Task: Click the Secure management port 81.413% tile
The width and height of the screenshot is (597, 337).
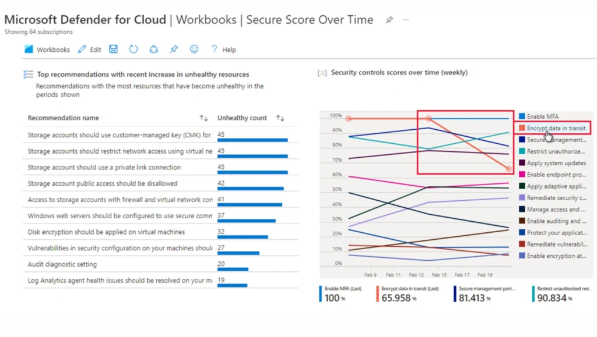Action: [x=484, y=295]
